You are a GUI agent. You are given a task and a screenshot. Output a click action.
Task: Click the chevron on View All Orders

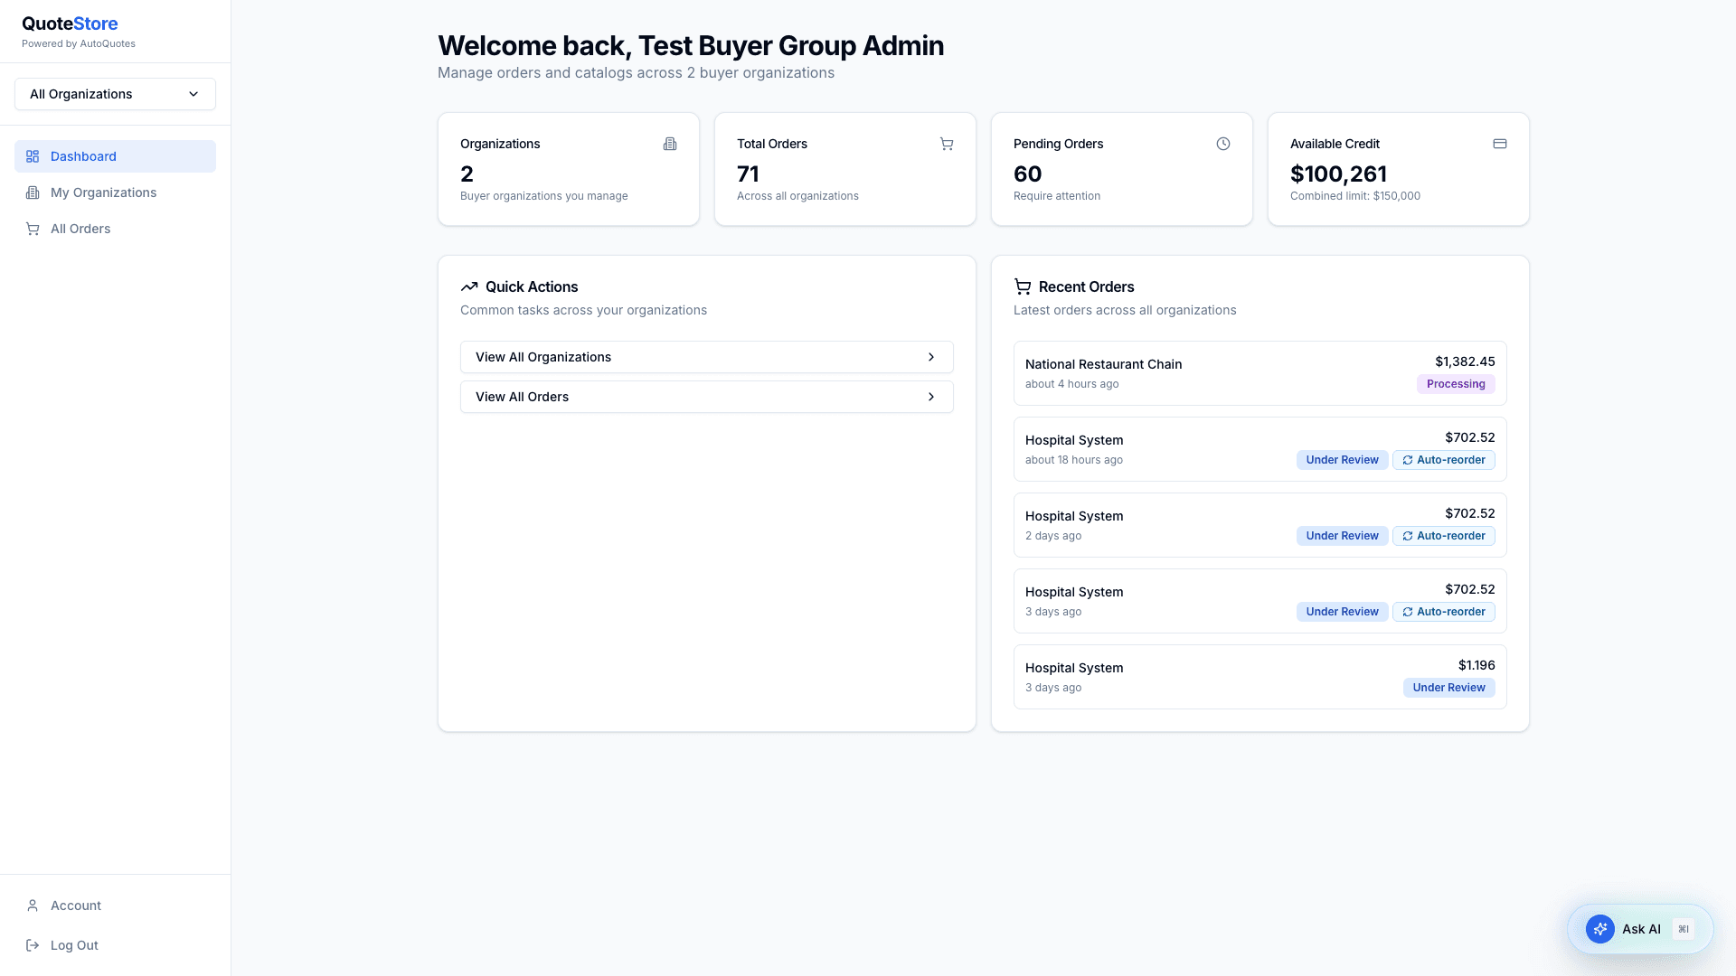coord(931,397)
